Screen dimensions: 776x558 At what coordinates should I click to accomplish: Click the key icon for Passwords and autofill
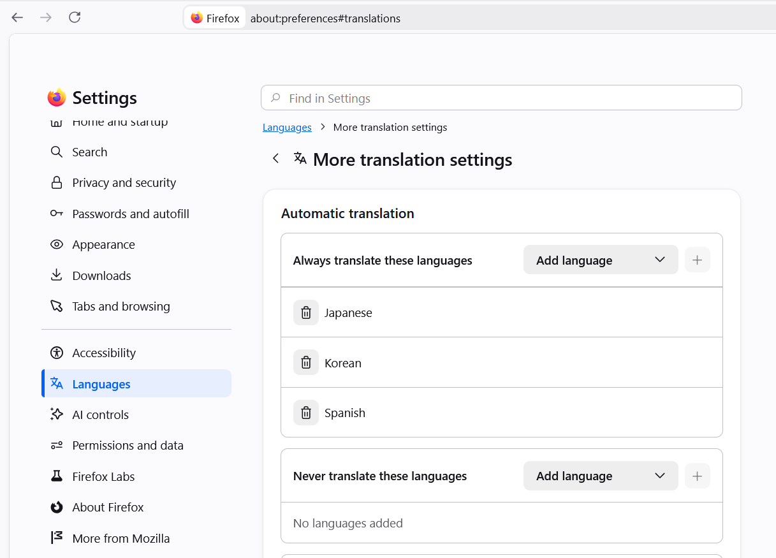(57, 214)
